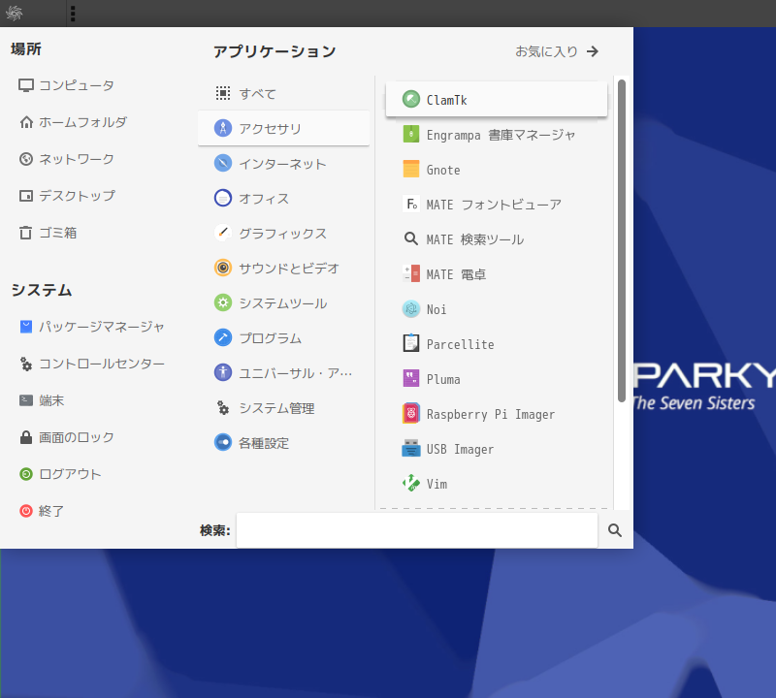Select インターネット category
The height and width of the screenshot is (698, 776).
pos(283,163)
